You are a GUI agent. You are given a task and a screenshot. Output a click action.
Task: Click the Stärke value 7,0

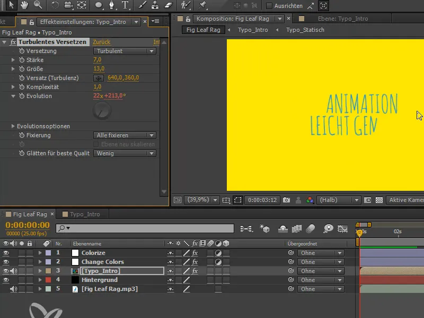pos(97,60)
